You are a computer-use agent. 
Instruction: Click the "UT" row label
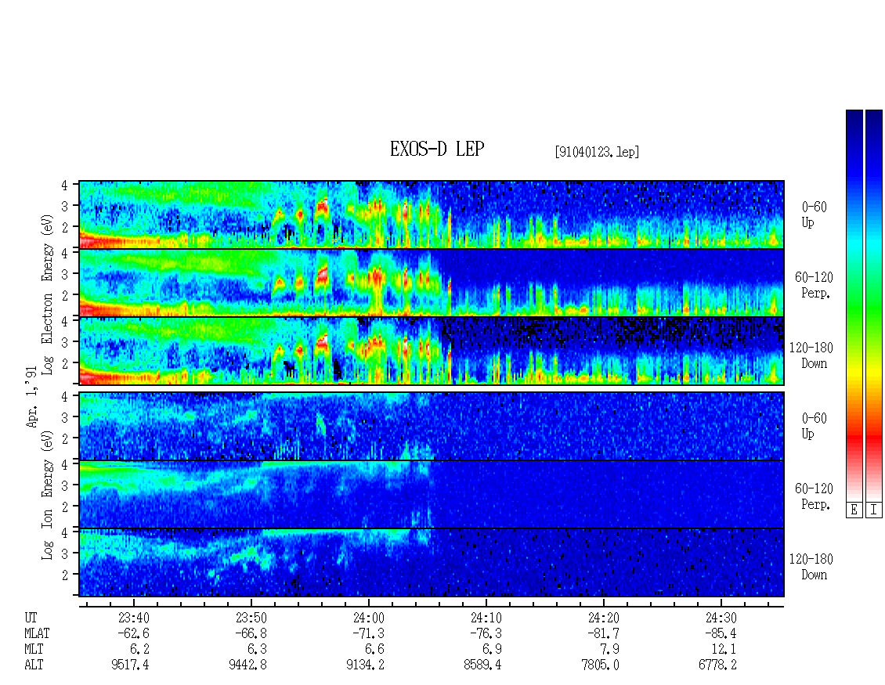point(31,618)
